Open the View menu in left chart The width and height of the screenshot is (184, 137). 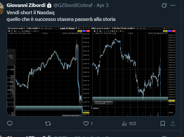(50, 28)
